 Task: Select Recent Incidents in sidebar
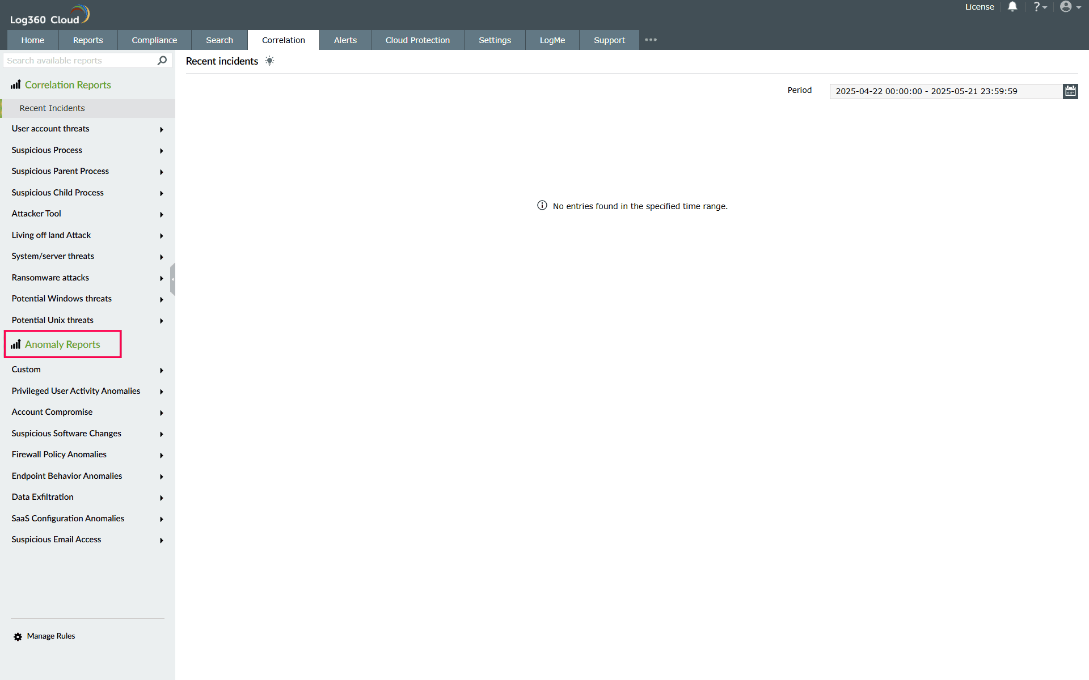[52, 108]
